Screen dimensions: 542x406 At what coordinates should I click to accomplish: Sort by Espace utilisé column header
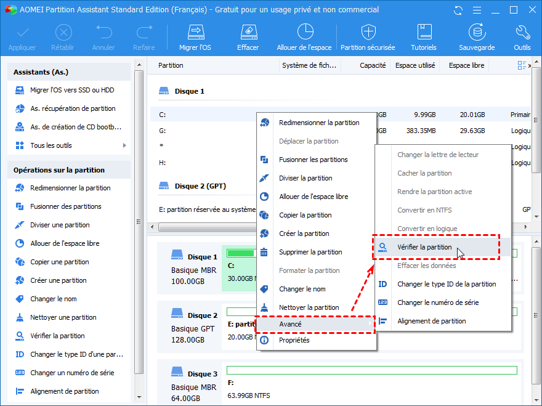click(415, 65)
